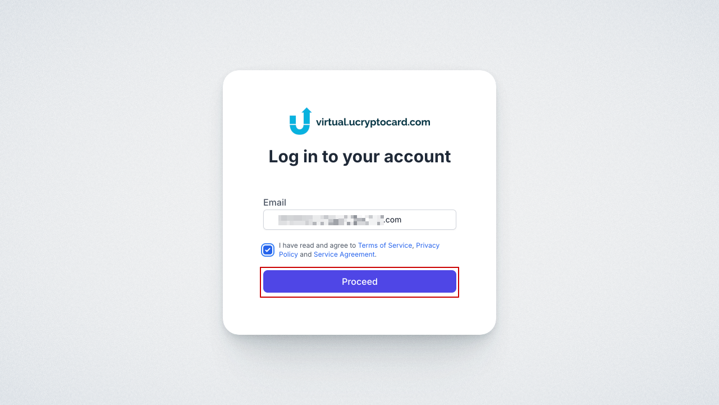Click the checkmark inside the blue checkbox

[268, 250]
